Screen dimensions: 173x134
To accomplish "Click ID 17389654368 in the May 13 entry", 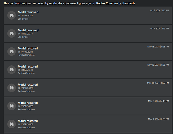I will 25,88.
